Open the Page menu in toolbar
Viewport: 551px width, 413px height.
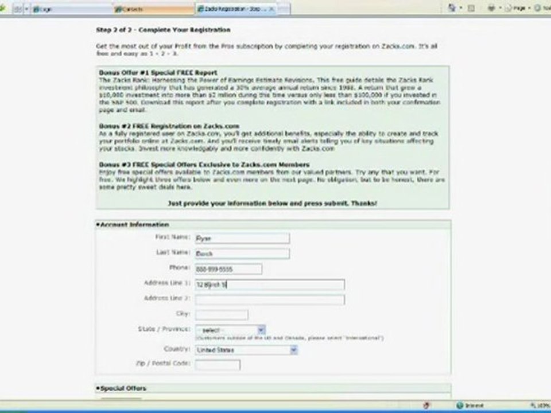(x=518, y=8)
